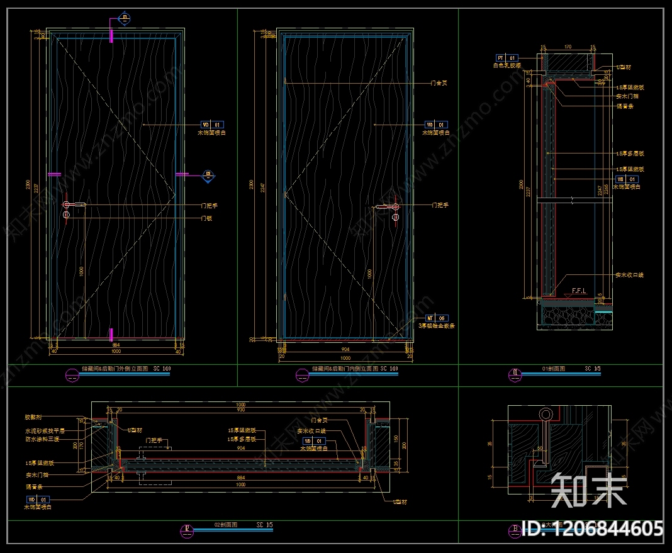The image size is (672, 553).
Task: Click the '储藏间&后勤门外侧立面图' drawing title
Action: click(x=115, y=369)
